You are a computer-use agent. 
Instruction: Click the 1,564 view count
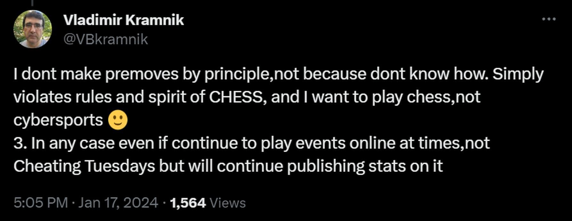point(188,203)
